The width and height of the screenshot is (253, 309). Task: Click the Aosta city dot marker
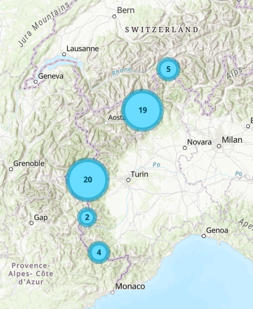coord(106,123)
